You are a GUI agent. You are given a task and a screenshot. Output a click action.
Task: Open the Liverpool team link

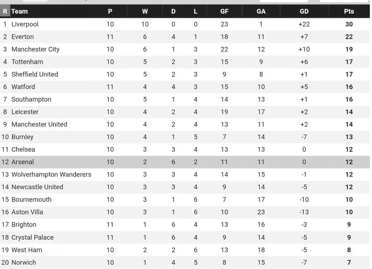[25, 24]
